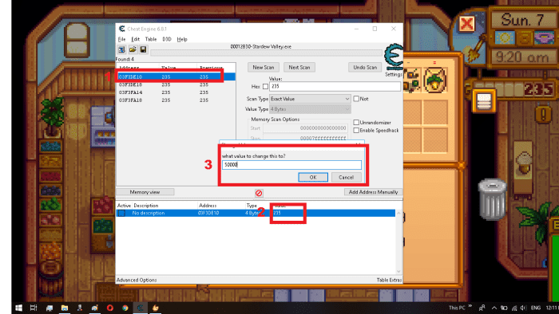The height and width of the screenshot is (314, 559).
Task: Tick the Not checkbox
Action: pyautogui.click(x=356, y=99)
